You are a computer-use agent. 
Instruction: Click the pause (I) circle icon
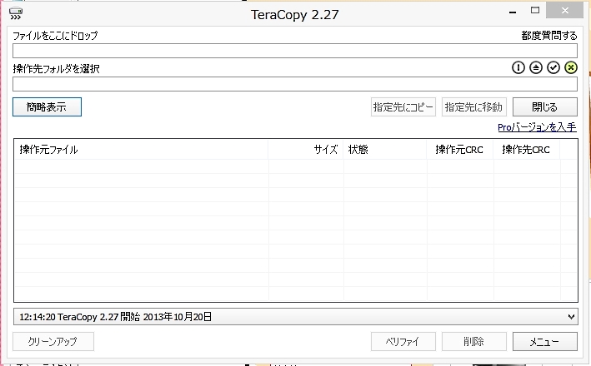pos(518,67)
